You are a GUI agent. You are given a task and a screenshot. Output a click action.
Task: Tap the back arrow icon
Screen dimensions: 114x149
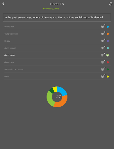pos(3,4)
